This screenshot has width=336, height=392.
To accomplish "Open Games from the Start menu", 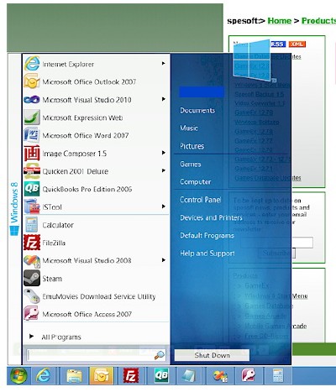I will pyautogui.click(x=190, y=164).
